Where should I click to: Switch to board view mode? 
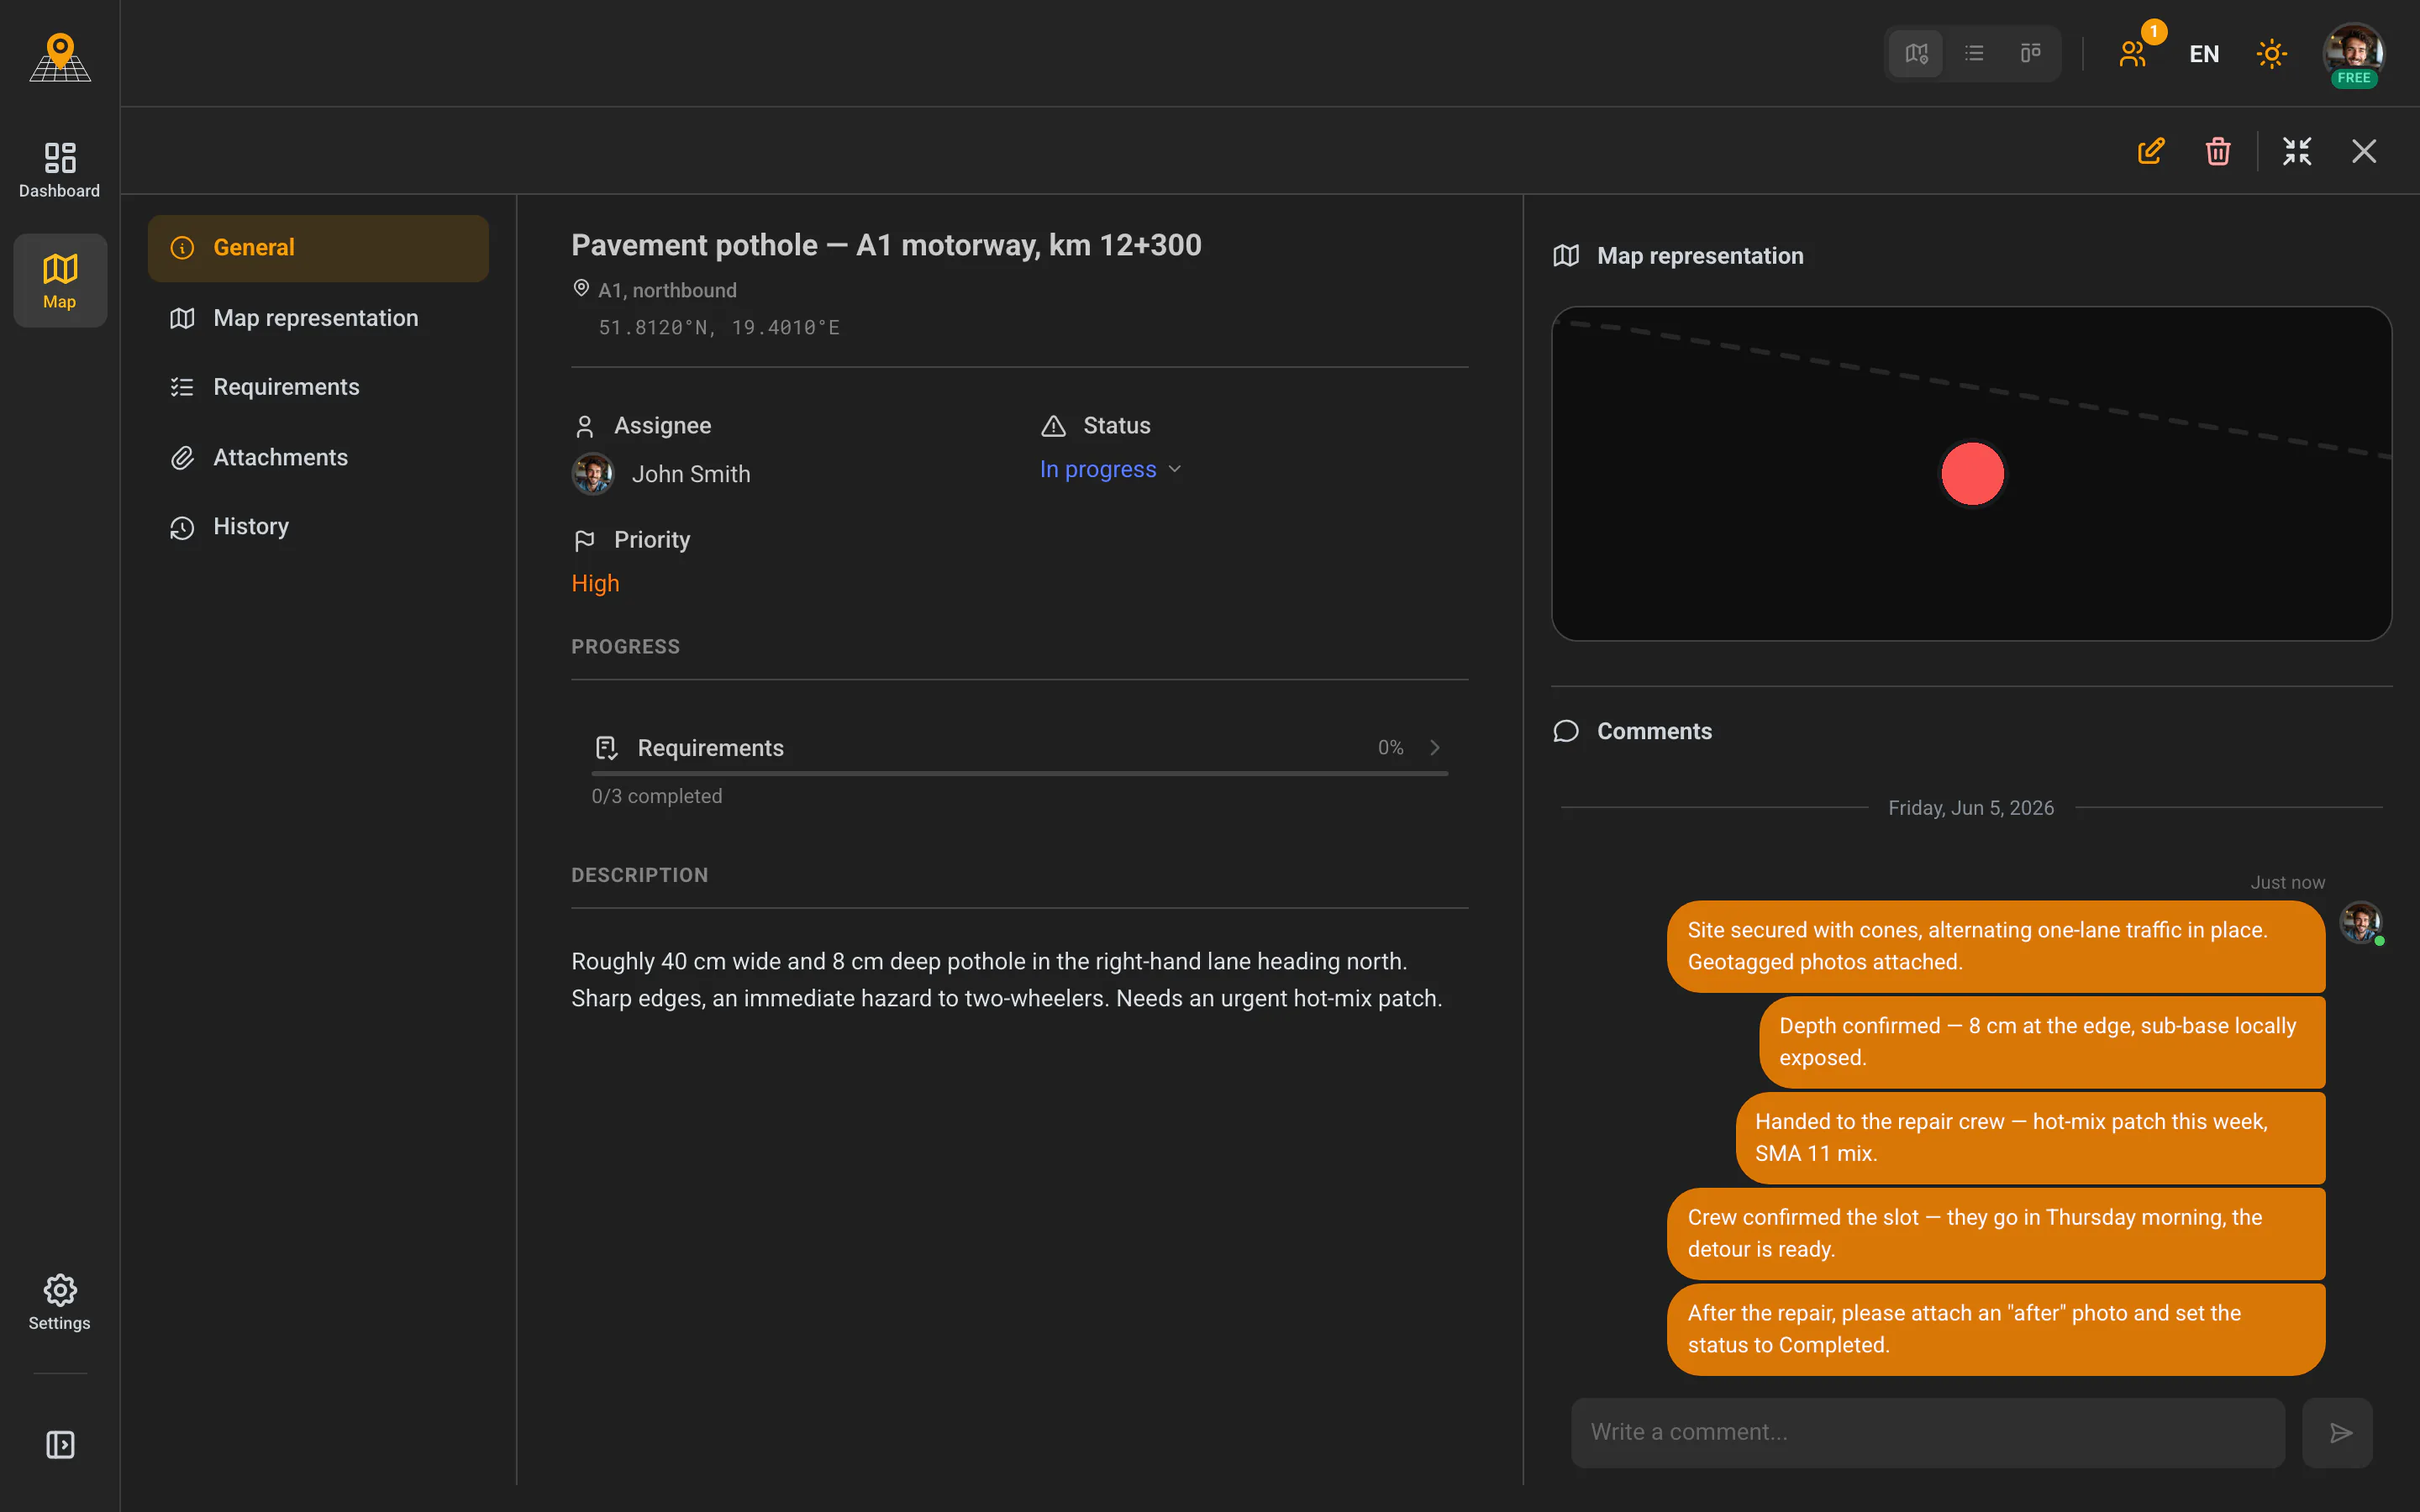tap(2031, 53)
